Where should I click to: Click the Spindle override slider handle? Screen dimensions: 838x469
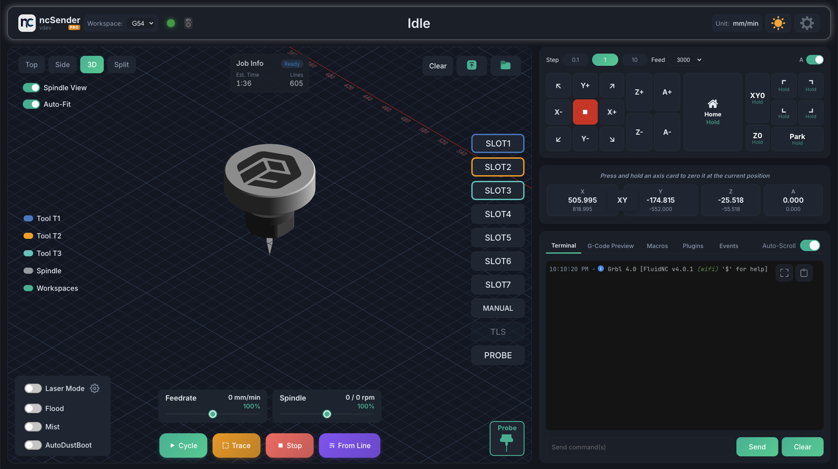coord(327,414)
